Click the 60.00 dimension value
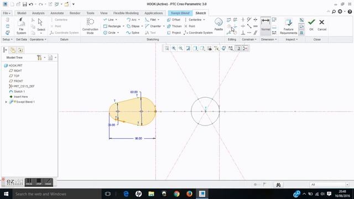This screenshot has width=354, height=199. click(134, 92)
